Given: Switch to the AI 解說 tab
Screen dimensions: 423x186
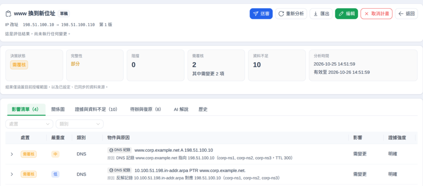Looking at the screenshot, I should coord(181,109).
